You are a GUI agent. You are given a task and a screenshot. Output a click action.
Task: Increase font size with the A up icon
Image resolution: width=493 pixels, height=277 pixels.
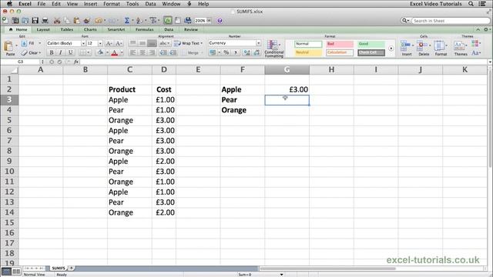pyautogui.click(x=109, y=43)
